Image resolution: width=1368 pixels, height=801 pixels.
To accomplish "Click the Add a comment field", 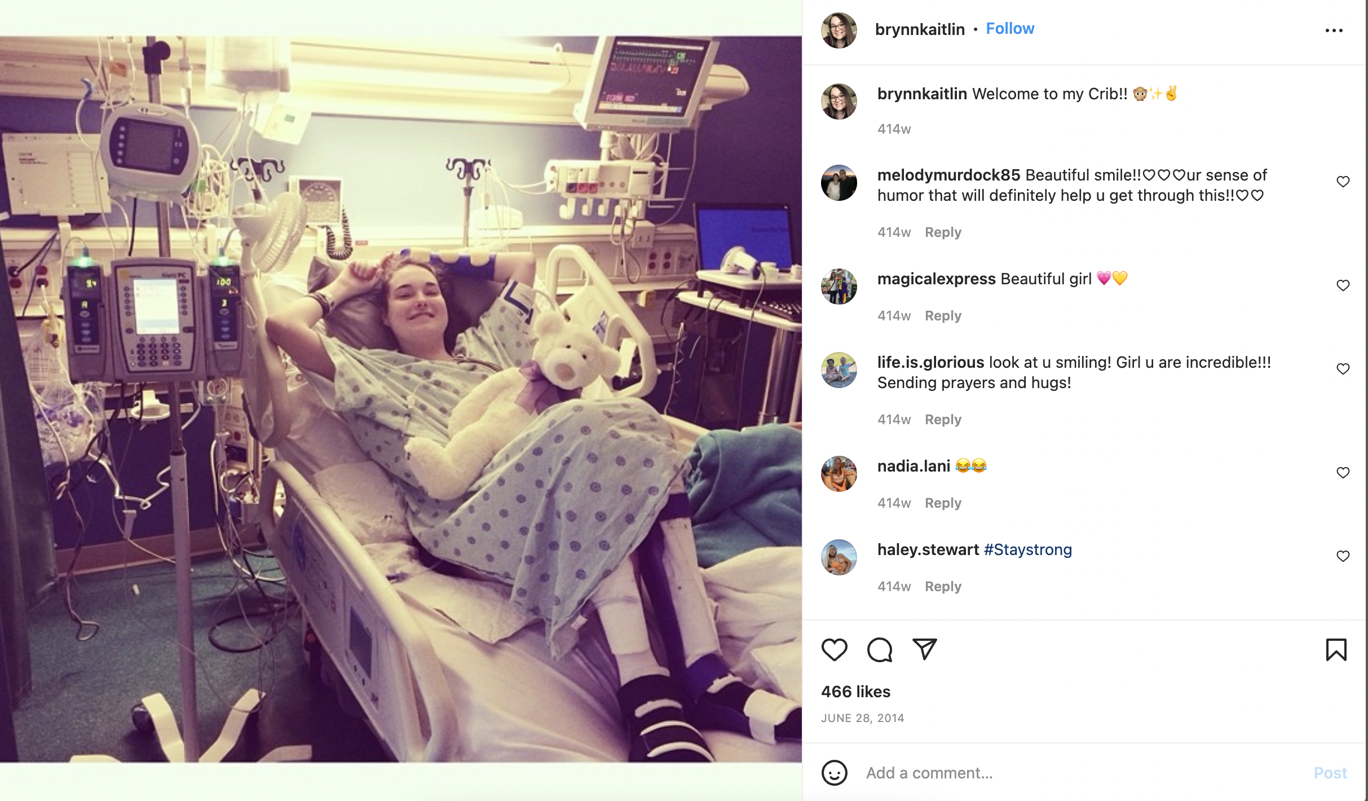I will pyautogui.click(x=1083, y=773).
